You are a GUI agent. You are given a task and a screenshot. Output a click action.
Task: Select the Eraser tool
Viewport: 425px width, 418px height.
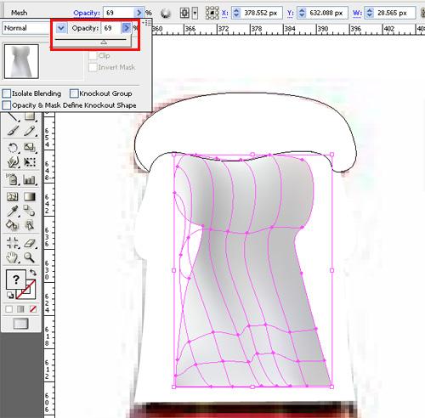tap(30, 243)
